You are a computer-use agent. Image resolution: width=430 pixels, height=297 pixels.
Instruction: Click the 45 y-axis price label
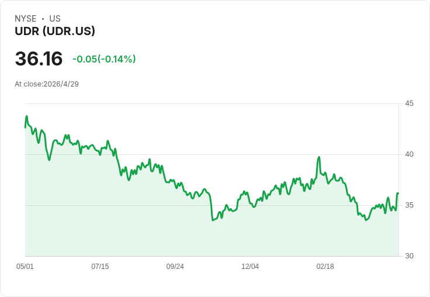pos(410,103)
